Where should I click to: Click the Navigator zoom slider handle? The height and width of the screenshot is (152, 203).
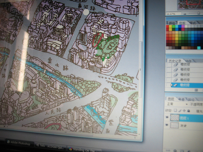tap(198, 13)
